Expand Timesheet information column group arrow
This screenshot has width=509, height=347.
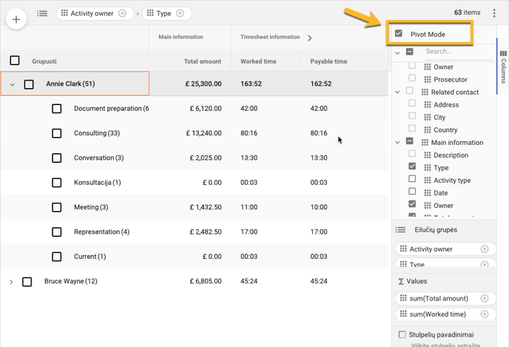[310, 38]
